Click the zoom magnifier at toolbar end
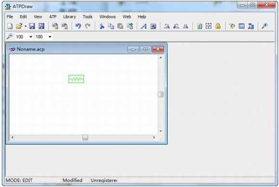The width and height of the screenshot is (279, 187). point(265,26)
